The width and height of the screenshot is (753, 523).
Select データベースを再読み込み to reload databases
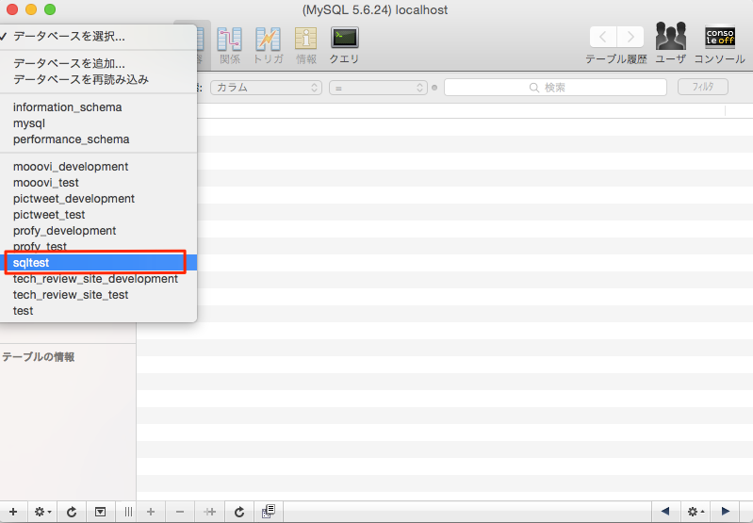(81, 79)
